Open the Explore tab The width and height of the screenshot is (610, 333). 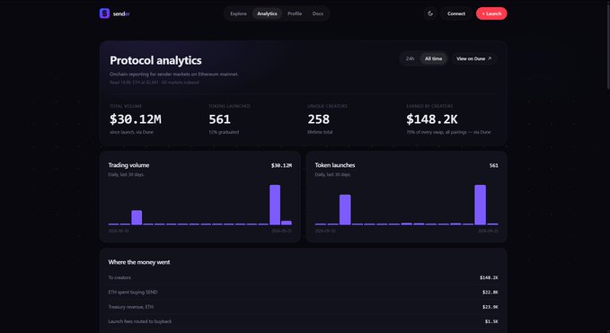pyautogui.click(x=238, y=13)
